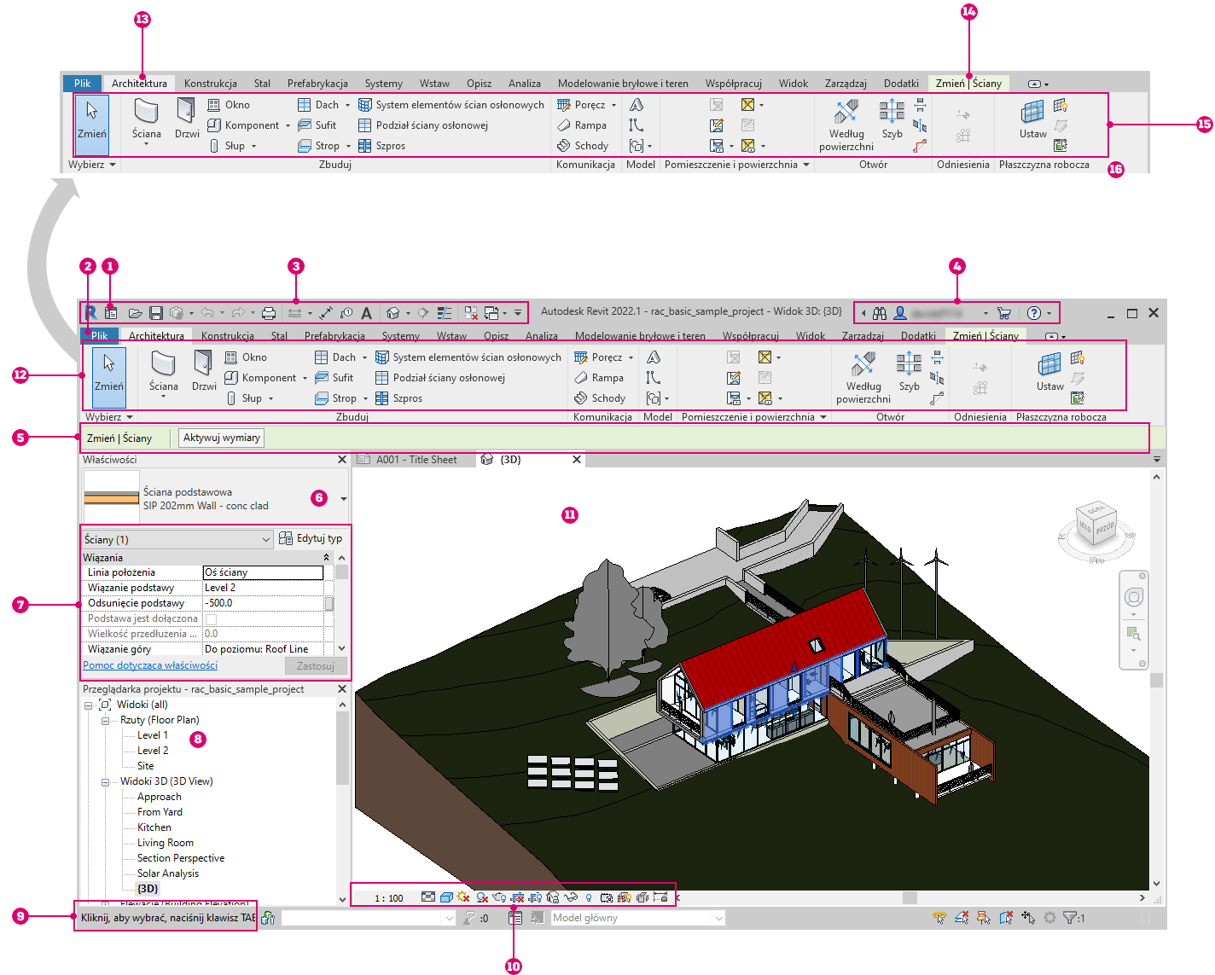1215x975 pixels.
Task: Open the 'Pomoc dotycząca właściwości' help link
Action: 150,665
